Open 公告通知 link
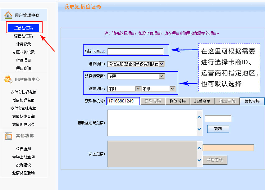The height and width of the screenshot is (190, 265). coord(24,149)
